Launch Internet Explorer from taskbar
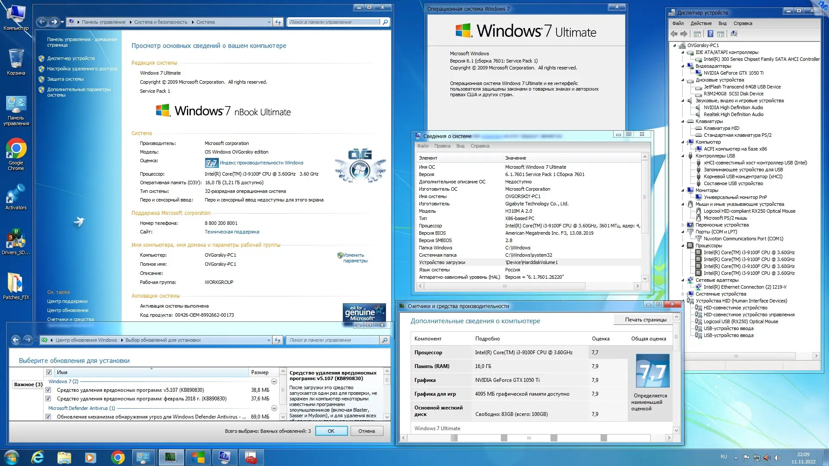This screenshot has width=829, height=466. pyautogui.click(x=38, y=457)
